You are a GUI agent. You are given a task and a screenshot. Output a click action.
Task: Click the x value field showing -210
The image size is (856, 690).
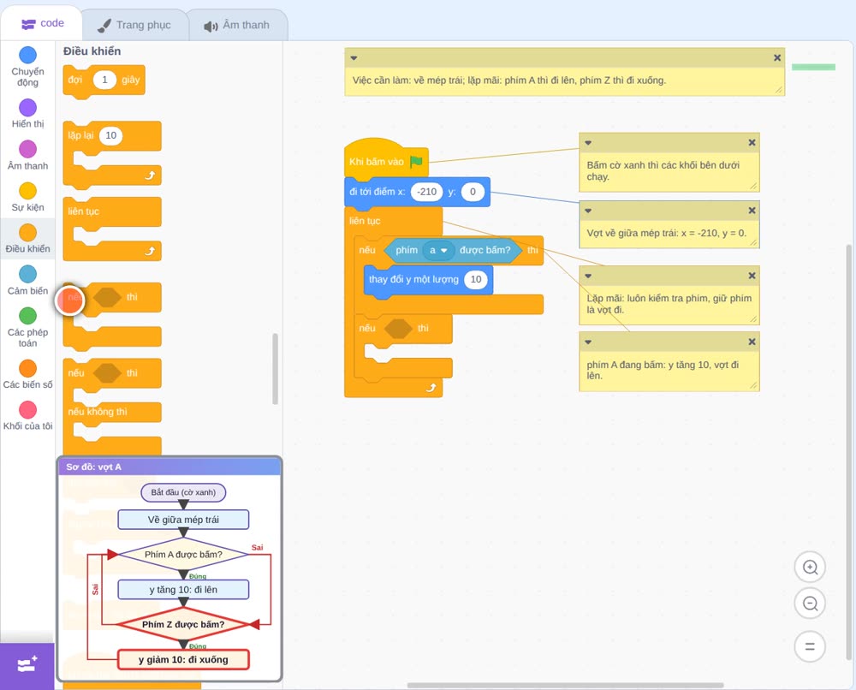click(426, 192)
